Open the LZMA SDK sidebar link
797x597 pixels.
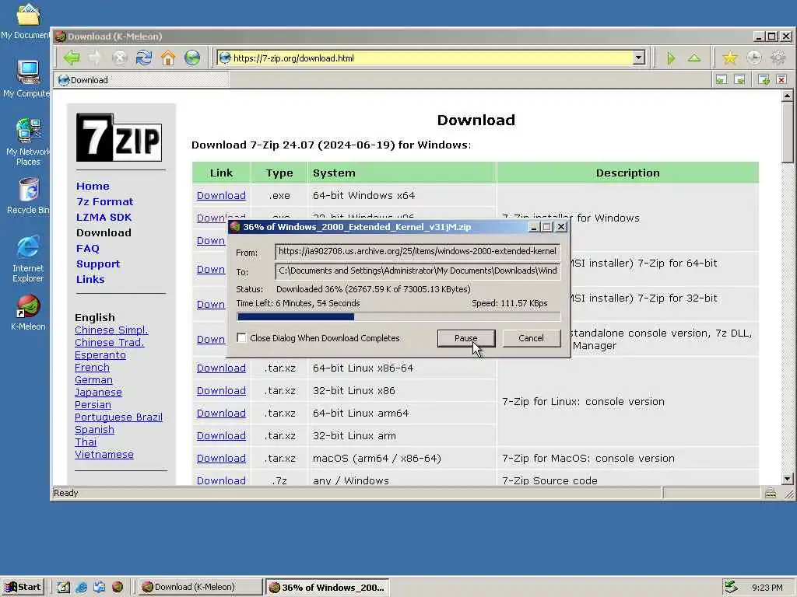pyautogui.click(x=104, y=218)
